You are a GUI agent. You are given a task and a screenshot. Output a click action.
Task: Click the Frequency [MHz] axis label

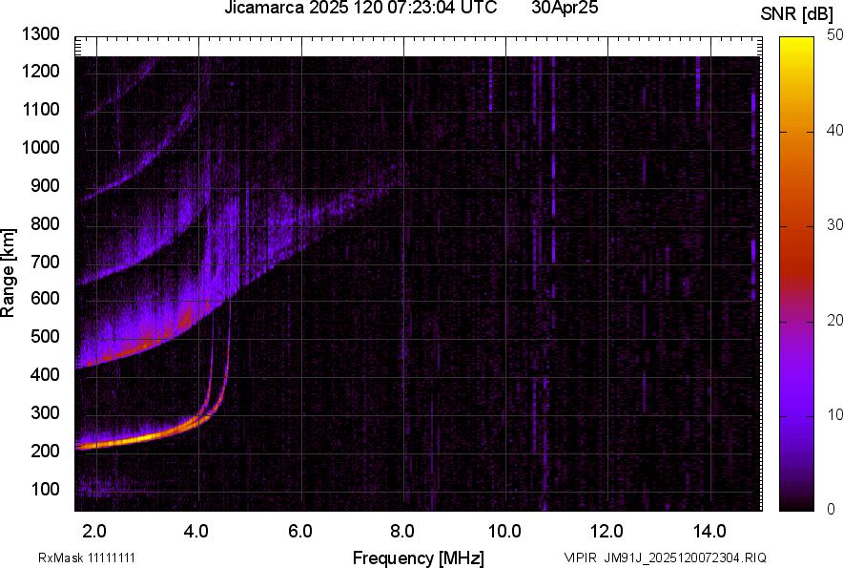click(419, 557)
